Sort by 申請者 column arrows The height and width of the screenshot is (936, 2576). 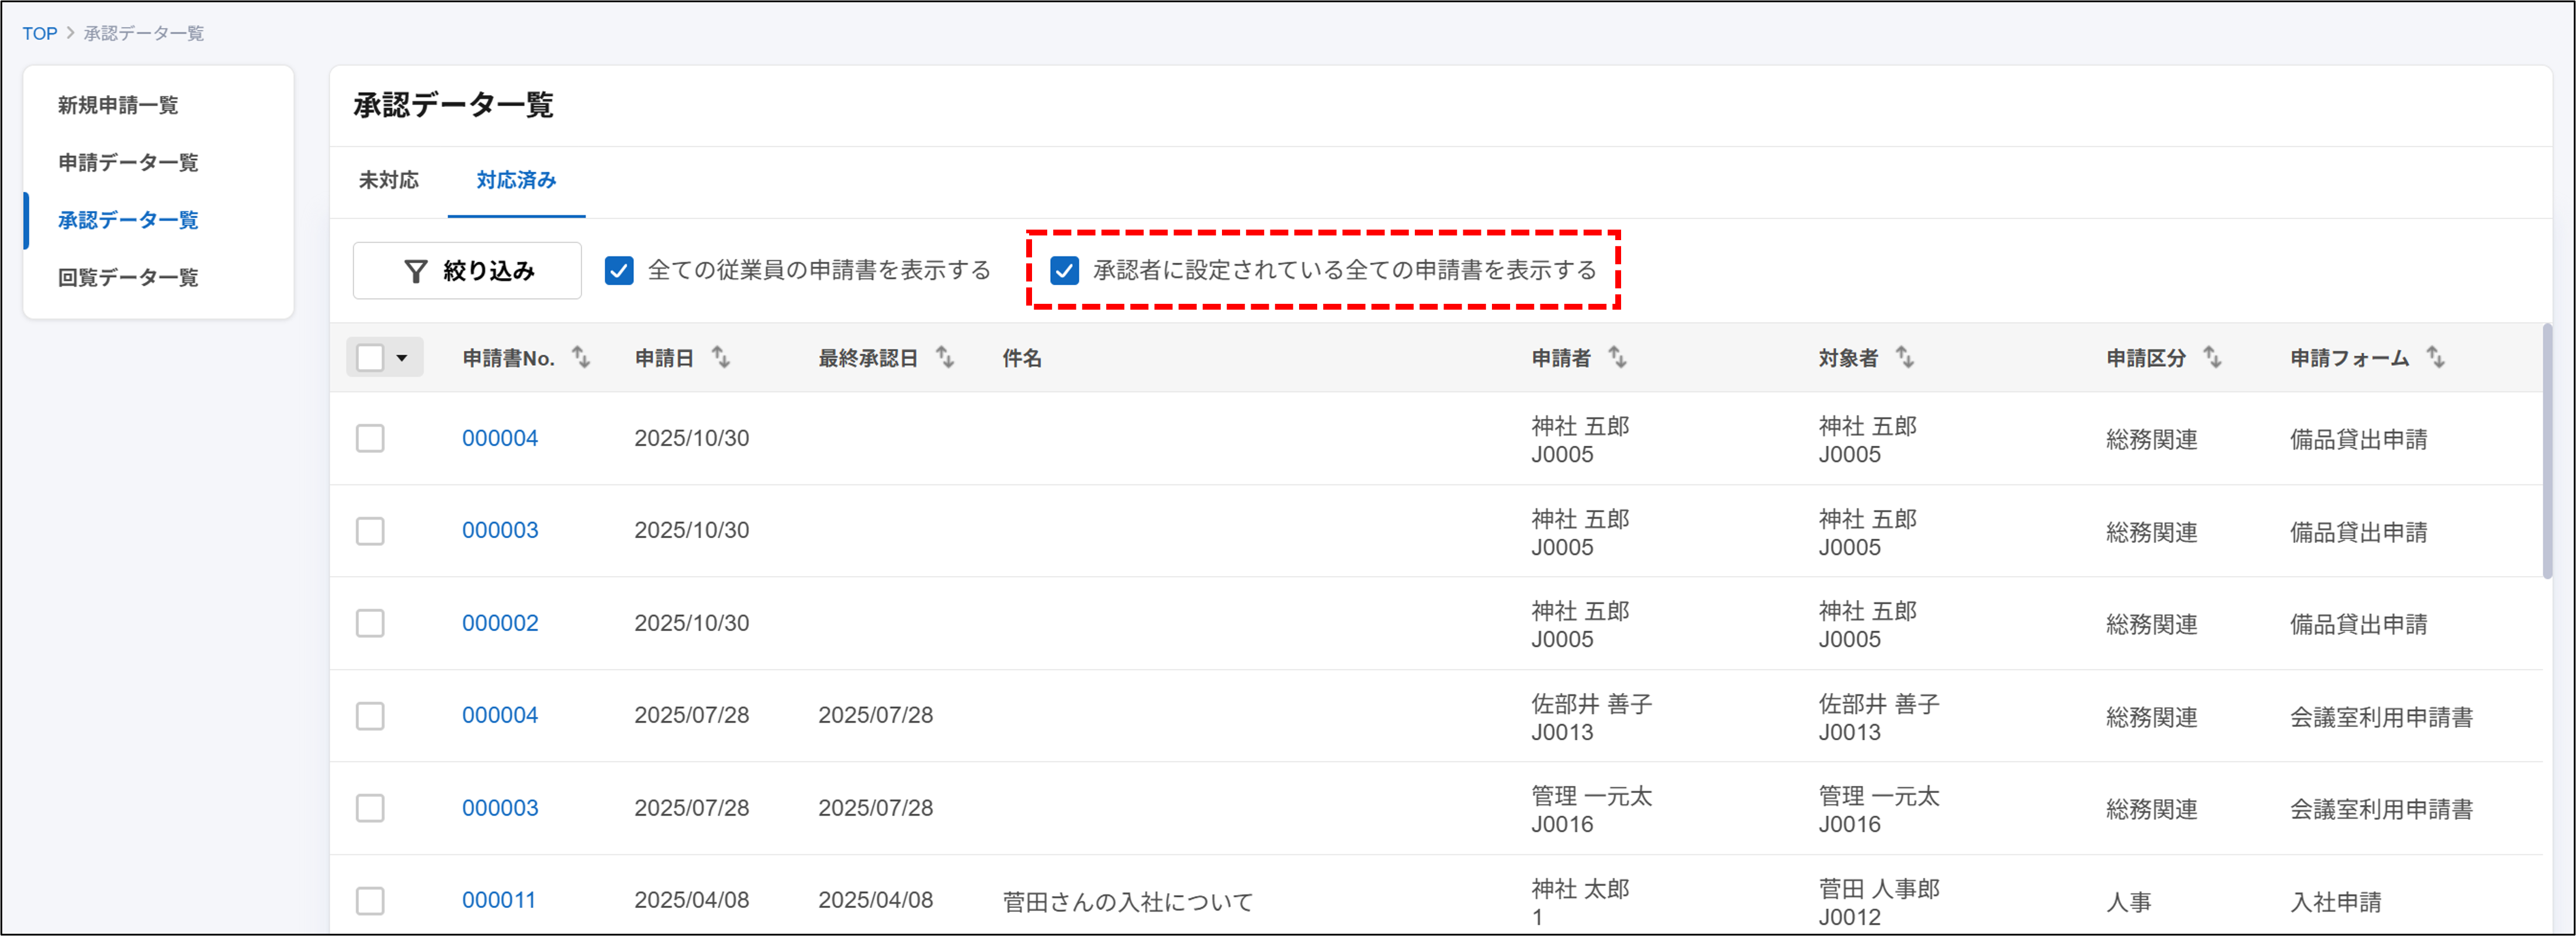[x=1616, y=357]
